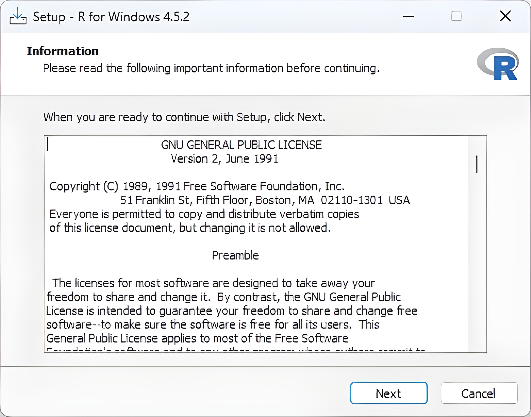Minimize the Setup window
Image resolution: width=531 pixels, height=417 pixels.
pos(408,16)
